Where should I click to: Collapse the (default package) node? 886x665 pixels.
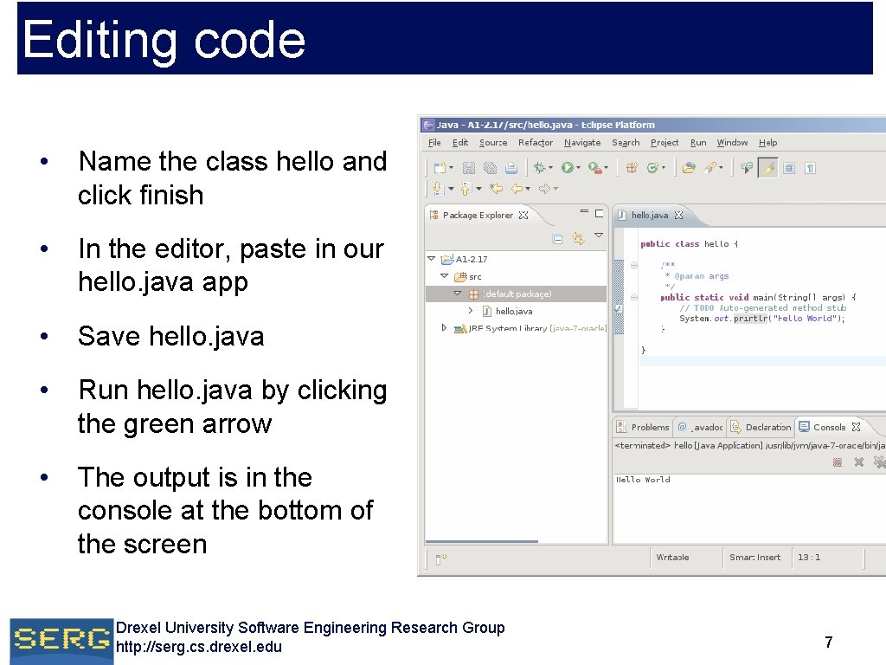point(458,294)
